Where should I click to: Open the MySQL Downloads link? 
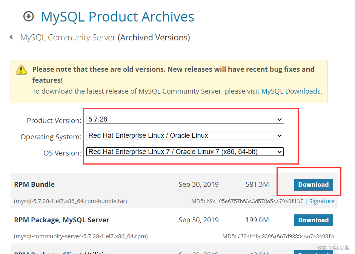pyautogui.click(x=291, y=91)
